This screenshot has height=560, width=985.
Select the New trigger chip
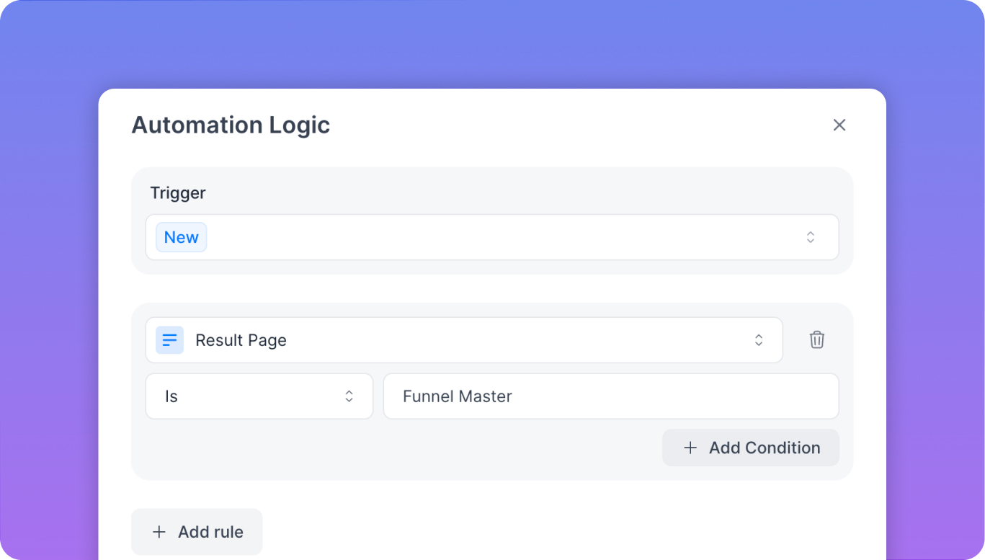pos(181,237)
